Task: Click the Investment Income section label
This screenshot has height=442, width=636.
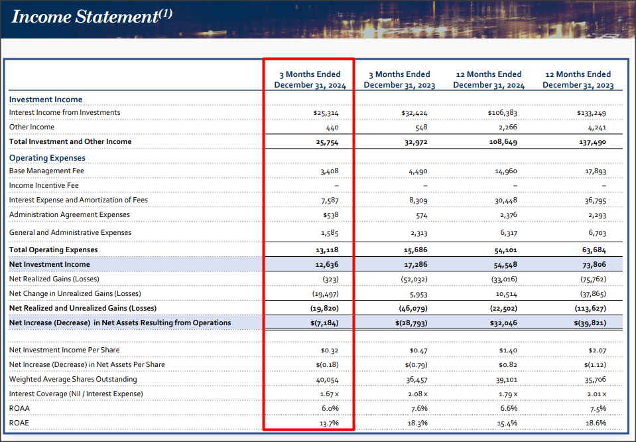Action: pyautogui.click(x=46, y=99)
